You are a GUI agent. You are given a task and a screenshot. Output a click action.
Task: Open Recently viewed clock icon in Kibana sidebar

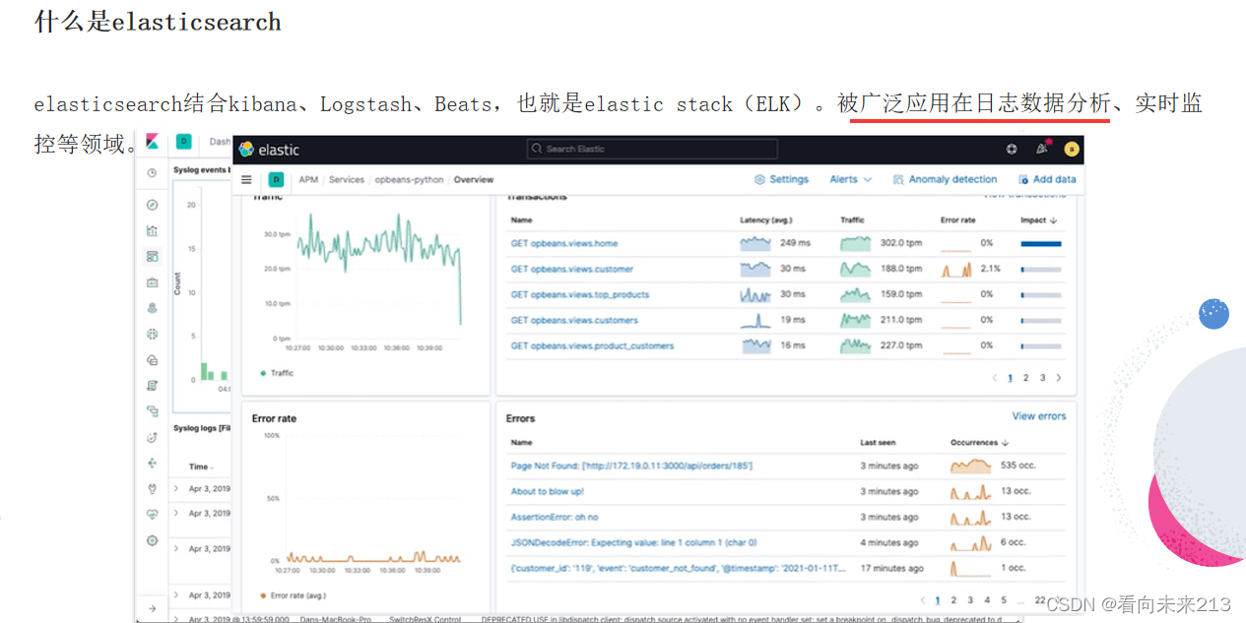point(152,172)
